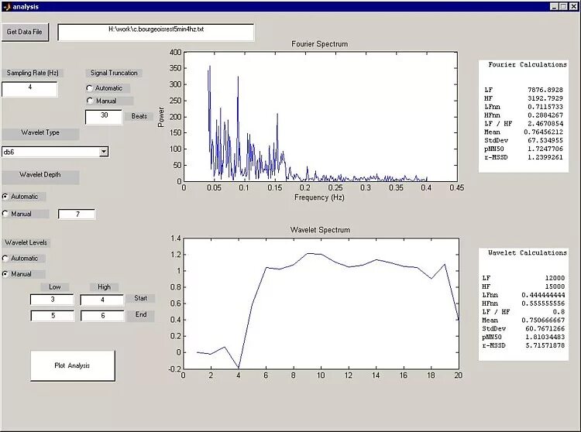Click the Beats input field showing 30
Screen dimensions: 581x432
pyautogui.click(x=104, y=117)
